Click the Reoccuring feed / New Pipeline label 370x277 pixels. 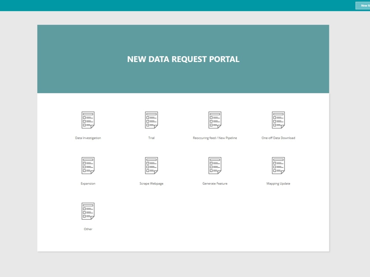(x=215, y=138)
